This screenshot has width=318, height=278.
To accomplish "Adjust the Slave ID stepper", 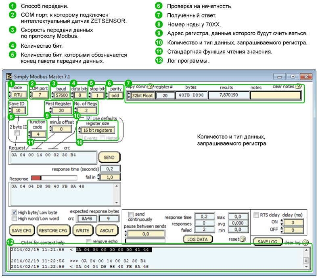I will [10, 110].
